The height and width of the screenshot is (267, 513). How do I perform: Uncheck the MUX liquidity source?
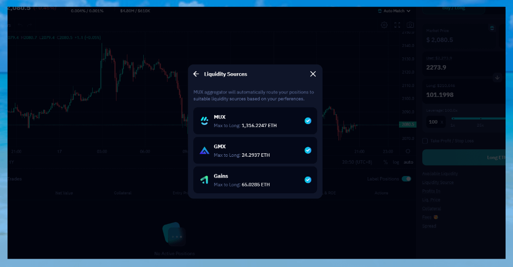coord(308,121)
